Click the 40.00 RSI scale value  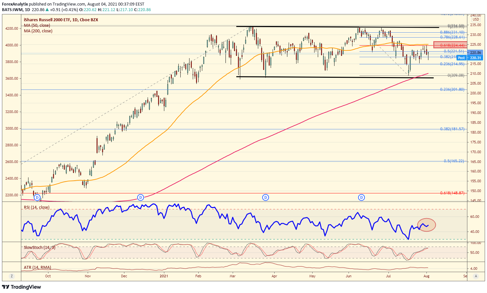click(475, 232)
